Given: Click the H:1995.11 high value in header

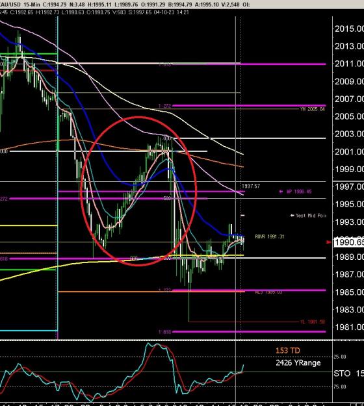Looking at the screenshot, I should 100,5.
